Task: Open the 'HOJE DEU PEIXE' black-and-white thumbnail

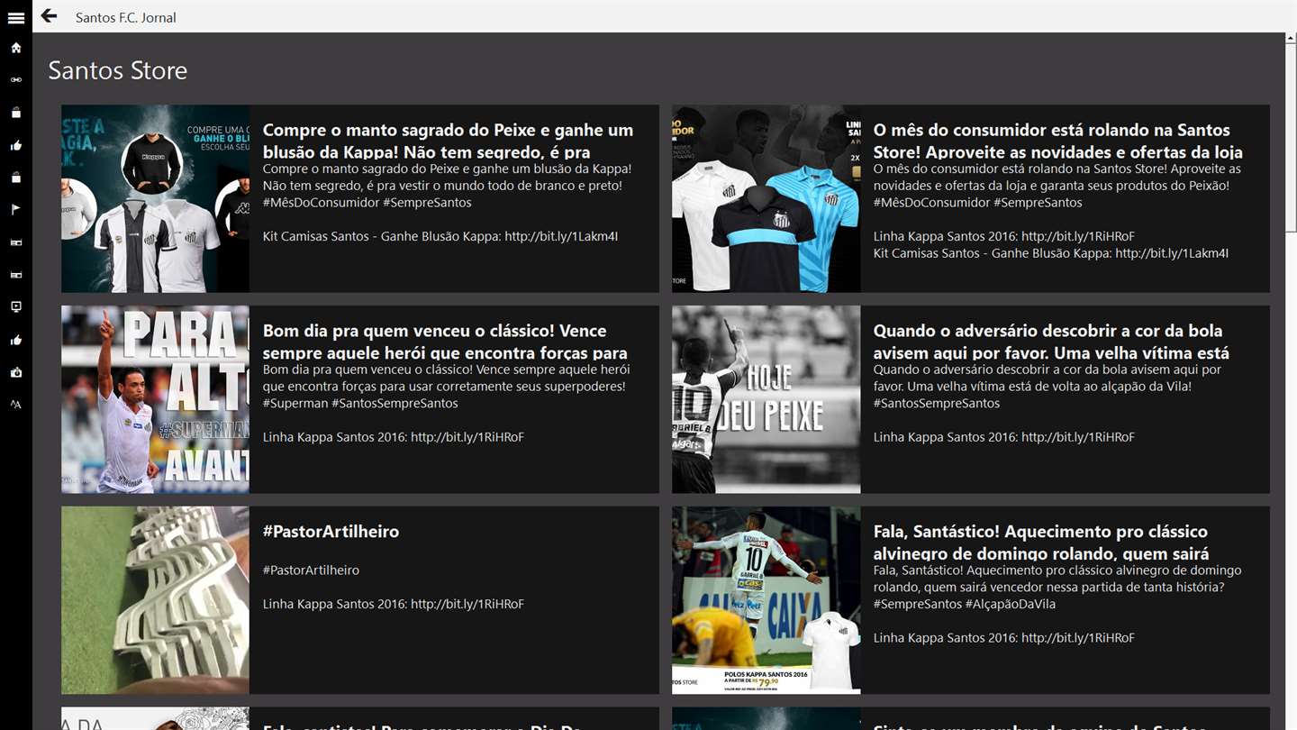Action: (766, 399)
